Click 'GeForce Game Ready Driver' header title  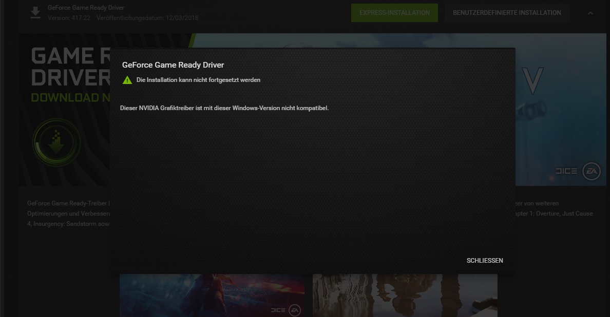[x=86, y=7]
